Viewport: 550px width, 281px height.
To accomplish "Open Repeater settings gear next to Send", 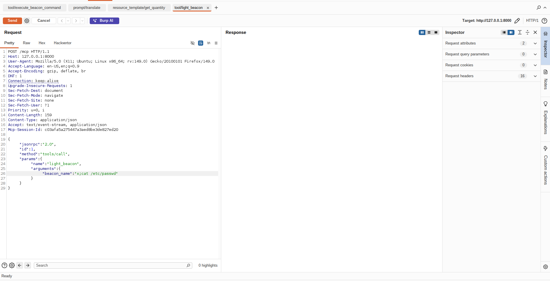I will tap(27, 21).
